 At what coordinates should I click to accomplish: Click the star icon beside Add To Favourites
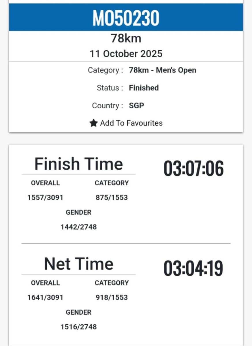point(93,123)
